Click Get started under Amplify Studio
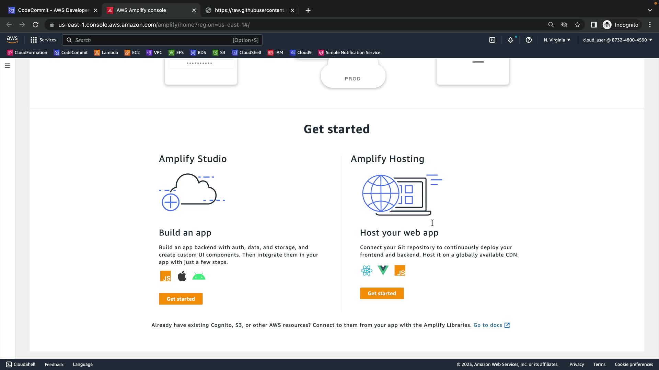The image size is (659, 370). tap(181, 299)
